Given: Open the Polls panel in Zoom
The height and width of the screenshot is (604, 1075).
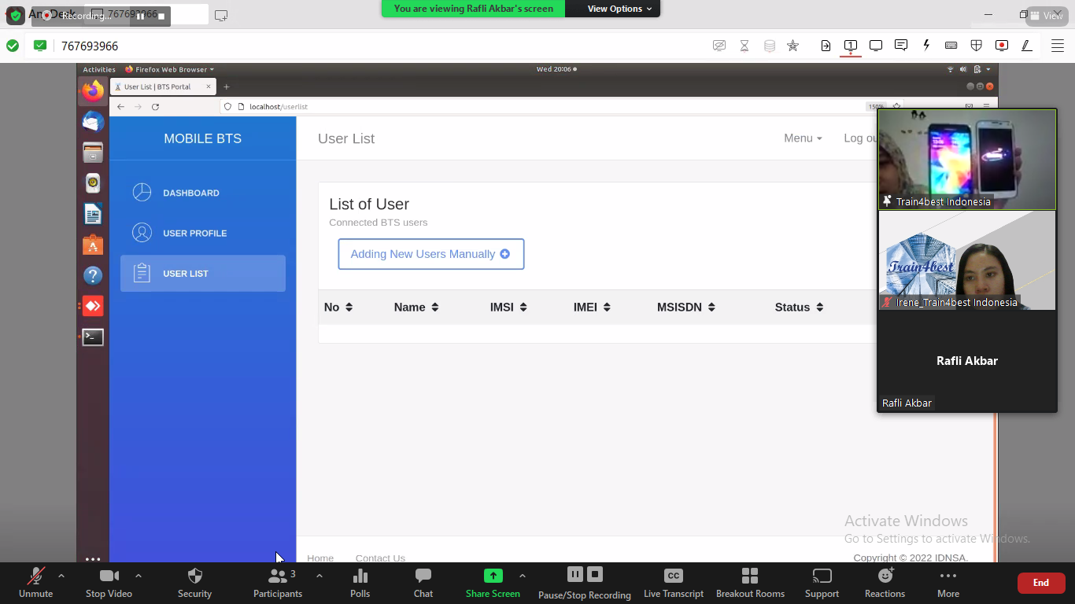Looking at the screenshot, I should [360, 583].
